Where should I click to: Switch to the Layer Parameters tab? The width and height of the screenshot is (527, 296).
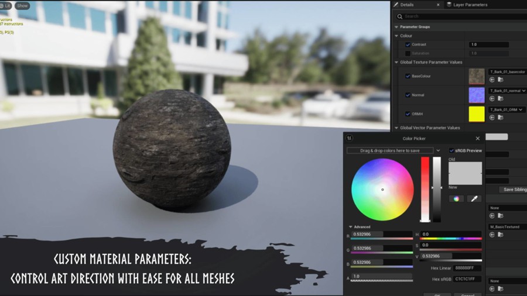coord(470,5)
